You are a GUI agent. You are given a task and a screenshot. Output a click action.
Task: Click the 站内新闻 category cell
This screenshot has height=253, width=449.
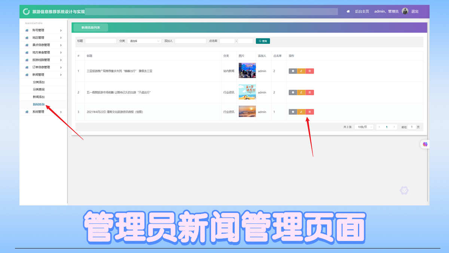coord(229,71)
